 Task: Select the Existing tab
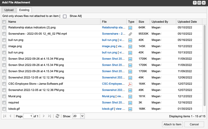click(x=24, y=10)
